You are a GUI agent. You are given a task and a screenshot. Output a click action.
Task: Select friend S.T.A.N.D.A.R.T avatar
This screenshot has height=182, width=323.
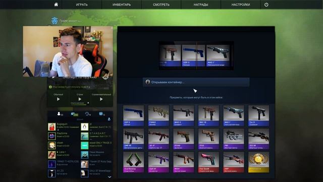84,136
